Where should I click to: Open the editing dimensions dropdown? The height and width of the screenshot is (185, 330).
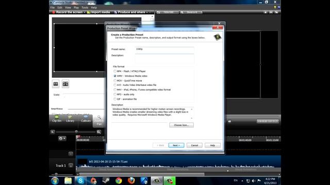point(168,12)
